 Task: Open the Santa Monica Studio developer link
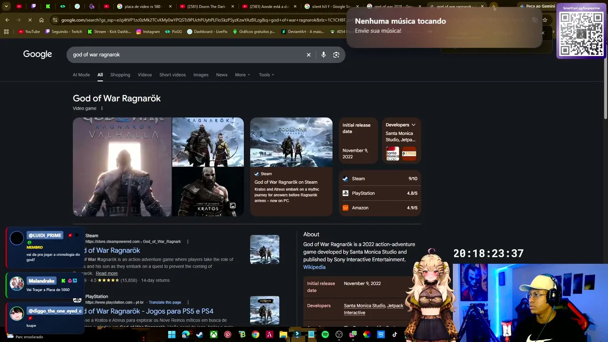pyautogui.click(x=364, y=305)
